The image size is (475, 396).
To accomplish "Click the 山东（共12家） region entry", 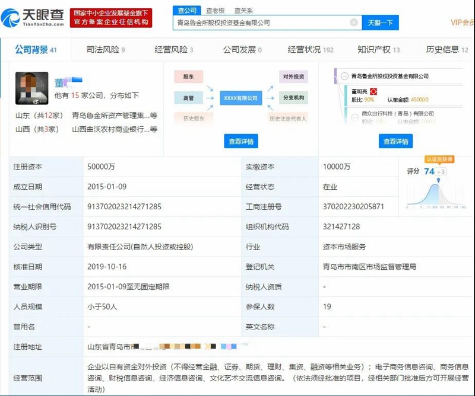I will tap(39, 115).
